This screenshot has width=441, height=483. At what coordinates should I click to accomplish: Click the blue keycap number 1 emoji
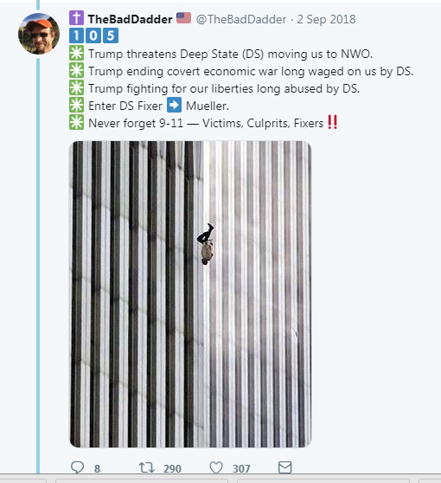(76, 35)
